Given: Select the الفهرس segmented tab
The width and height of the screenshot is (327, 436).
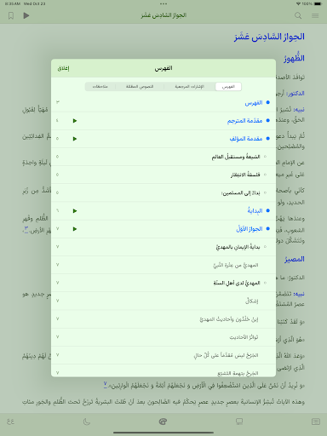Looking at the screenshot, I should (x=228, y=87).
